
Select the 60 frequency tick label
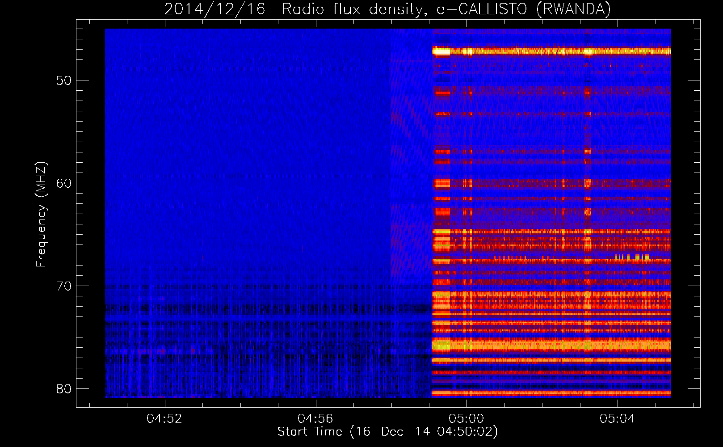(64, 183)
